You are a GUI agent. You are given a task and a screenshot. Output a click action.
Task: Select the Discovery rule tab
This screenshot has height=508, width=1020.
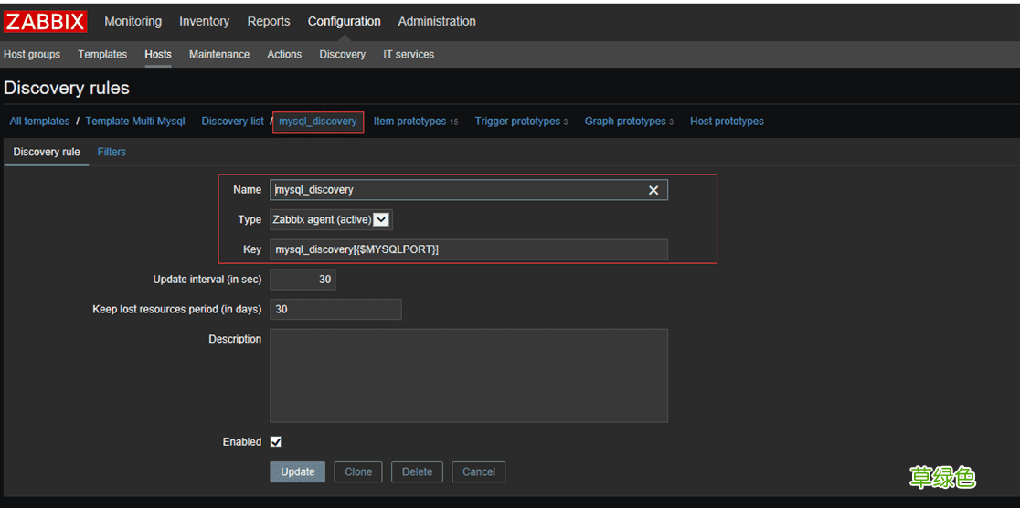pos(47,152)
